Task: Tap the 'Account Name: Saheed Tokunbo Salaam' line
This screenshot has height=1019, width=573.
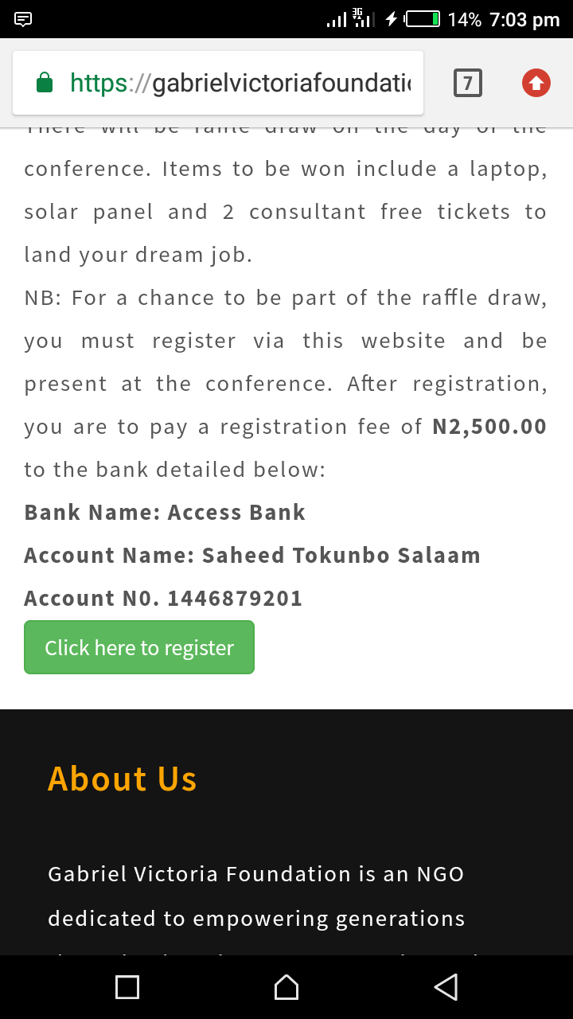Action: coord(252,555)
